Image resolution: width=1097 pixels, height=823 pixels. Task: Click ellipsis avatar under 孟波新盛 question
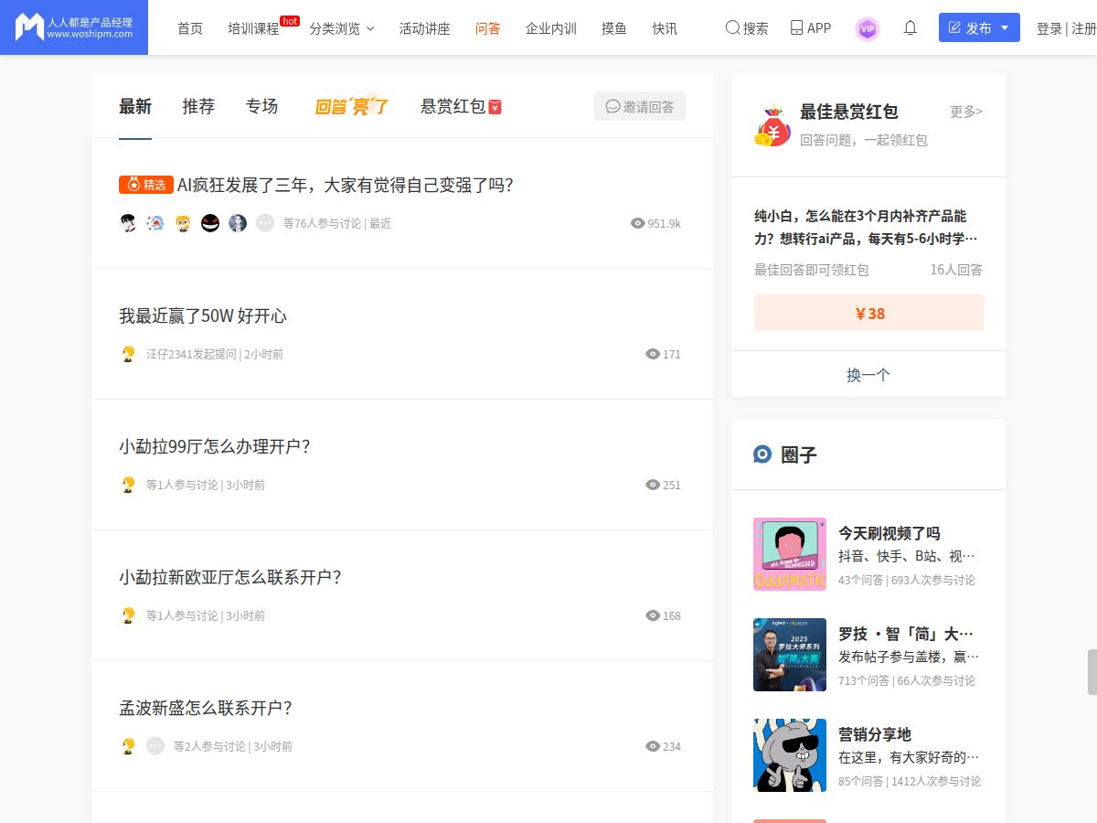[x=155, y=746]
